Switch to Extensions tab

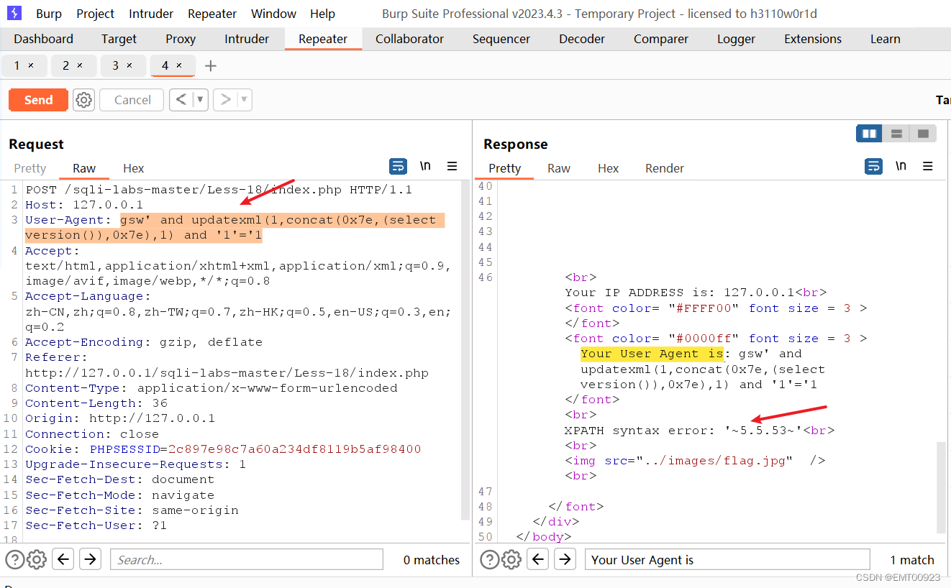point(813,39)
